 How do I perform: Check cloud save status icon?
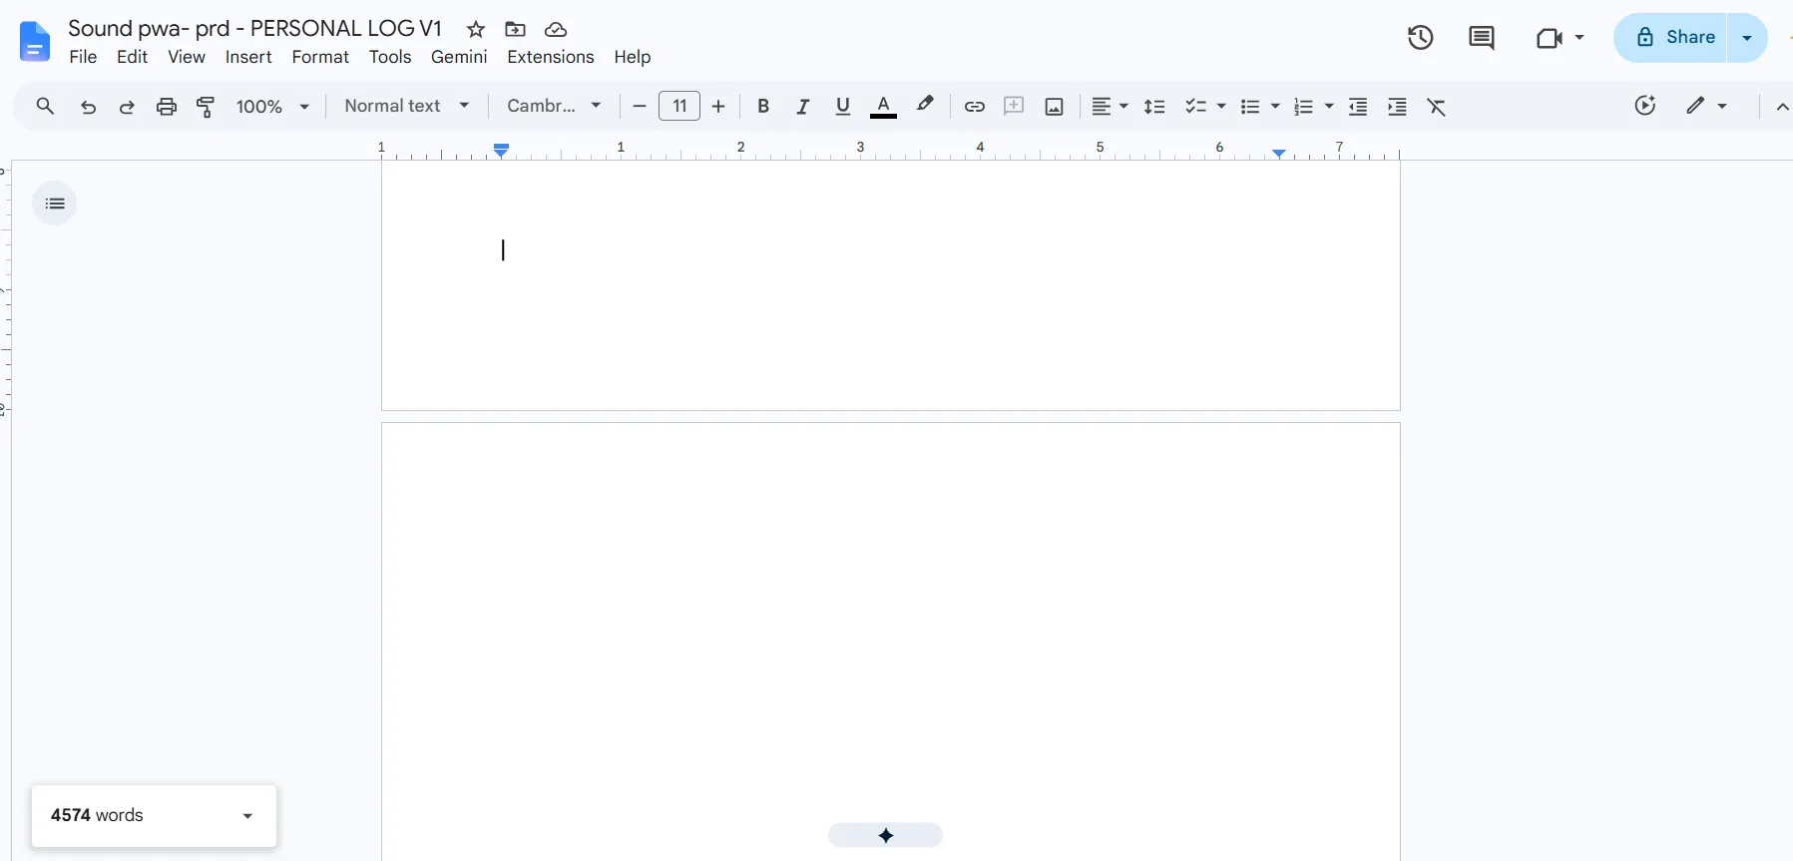[x=556, y=30]
